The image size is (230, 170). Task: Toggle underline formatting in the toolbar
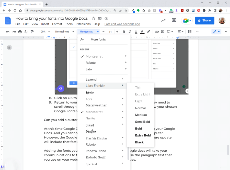pyautogui.click(x=136, y=32)
